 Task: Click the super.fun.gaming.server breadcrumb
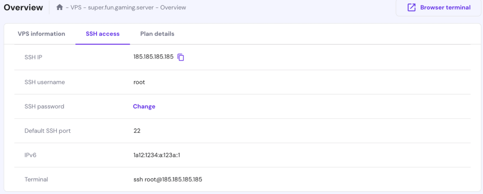[x=118, y=8]
